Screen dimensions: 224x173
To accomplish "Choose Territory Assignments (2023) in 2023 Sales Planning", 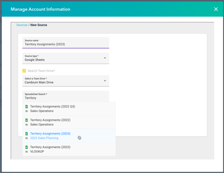I will point(69,136).
